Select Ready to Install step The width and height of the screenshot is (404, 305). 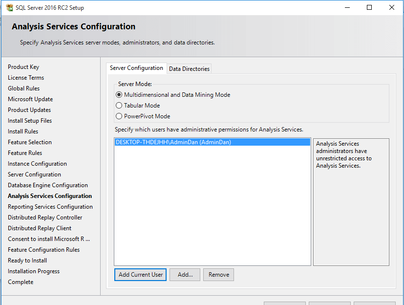pyautogui.click(x=27, y=261)
